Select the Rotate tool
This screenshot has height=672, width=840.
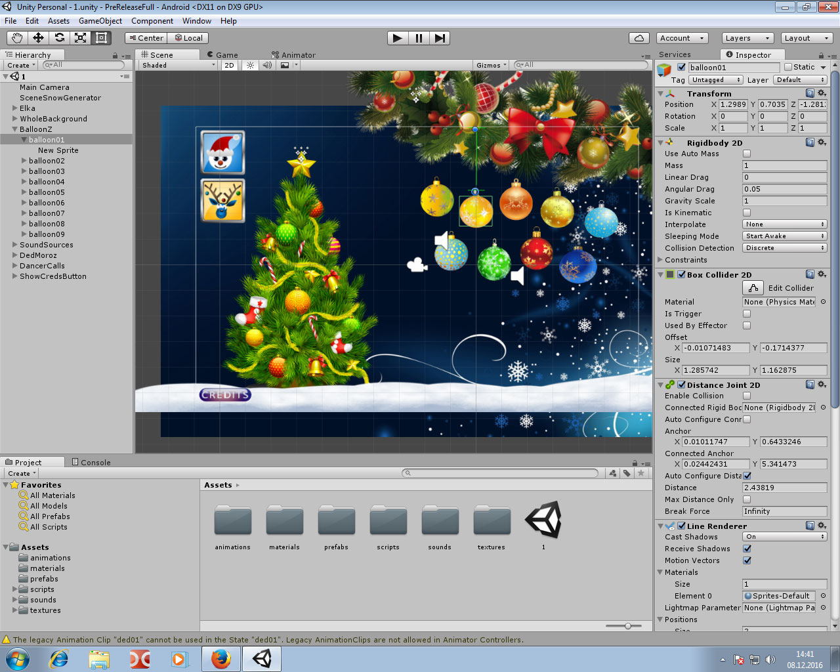(59, 38)
